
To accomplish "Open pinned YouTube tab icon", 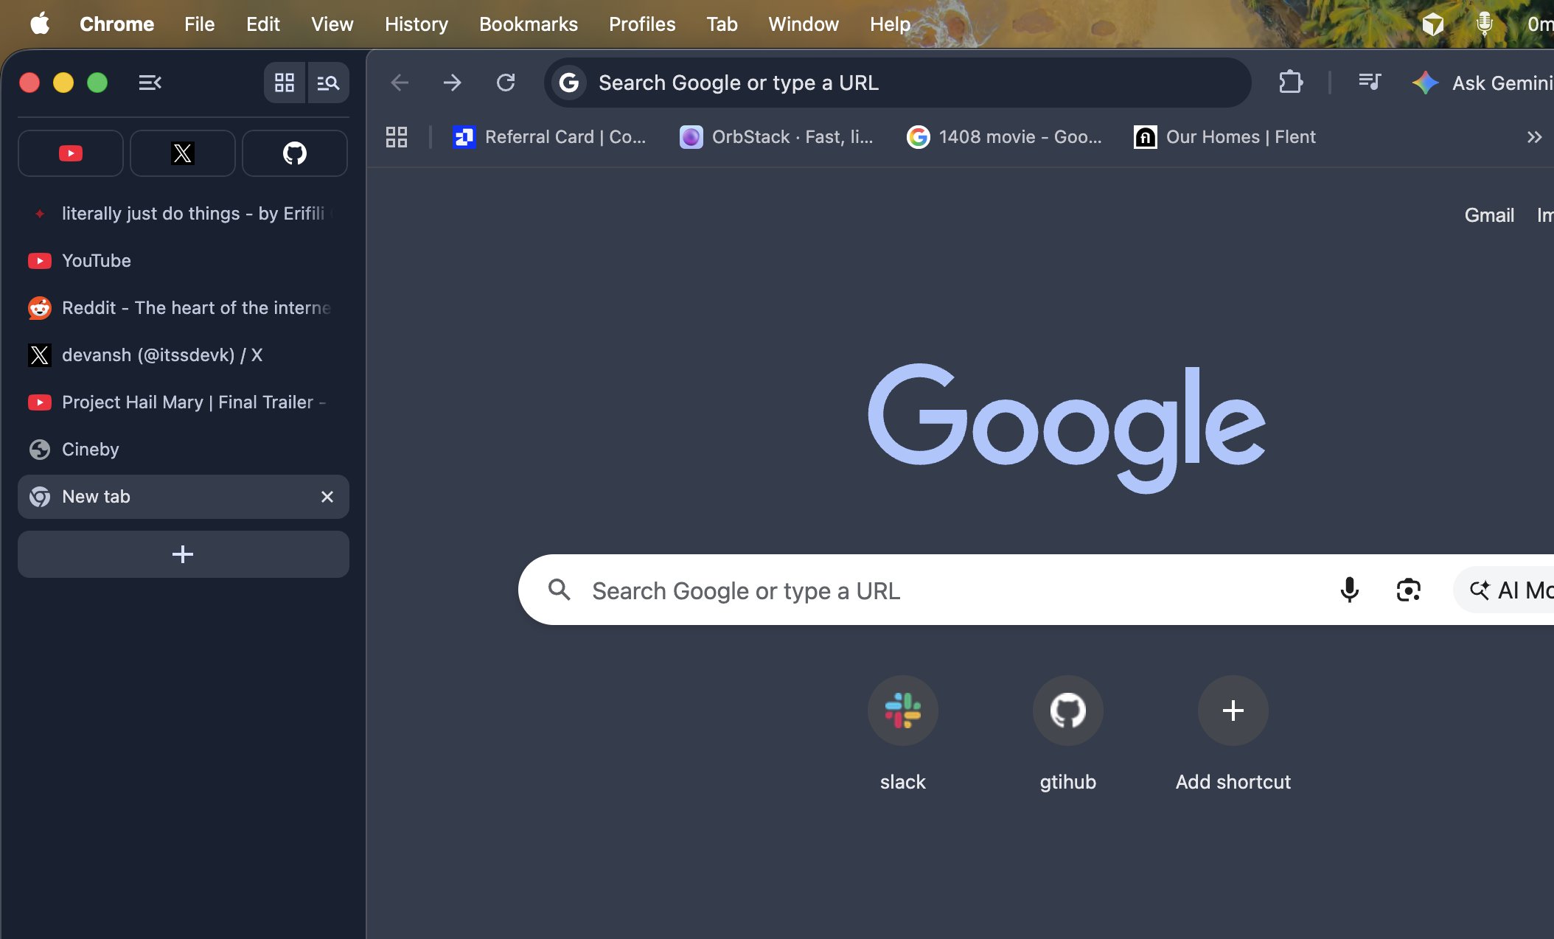I will pyautogui.click(x=71, y=153).
